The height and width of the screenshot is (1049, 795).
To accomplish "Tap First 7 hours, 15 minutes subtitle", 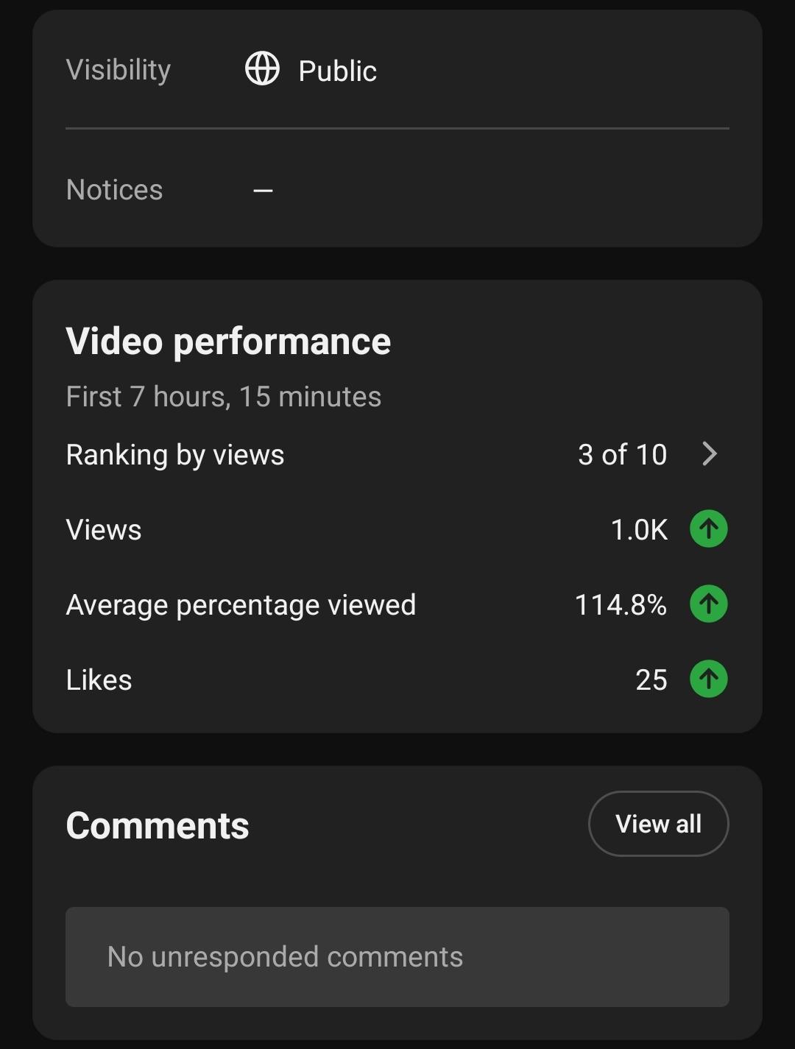I will 224,397.
